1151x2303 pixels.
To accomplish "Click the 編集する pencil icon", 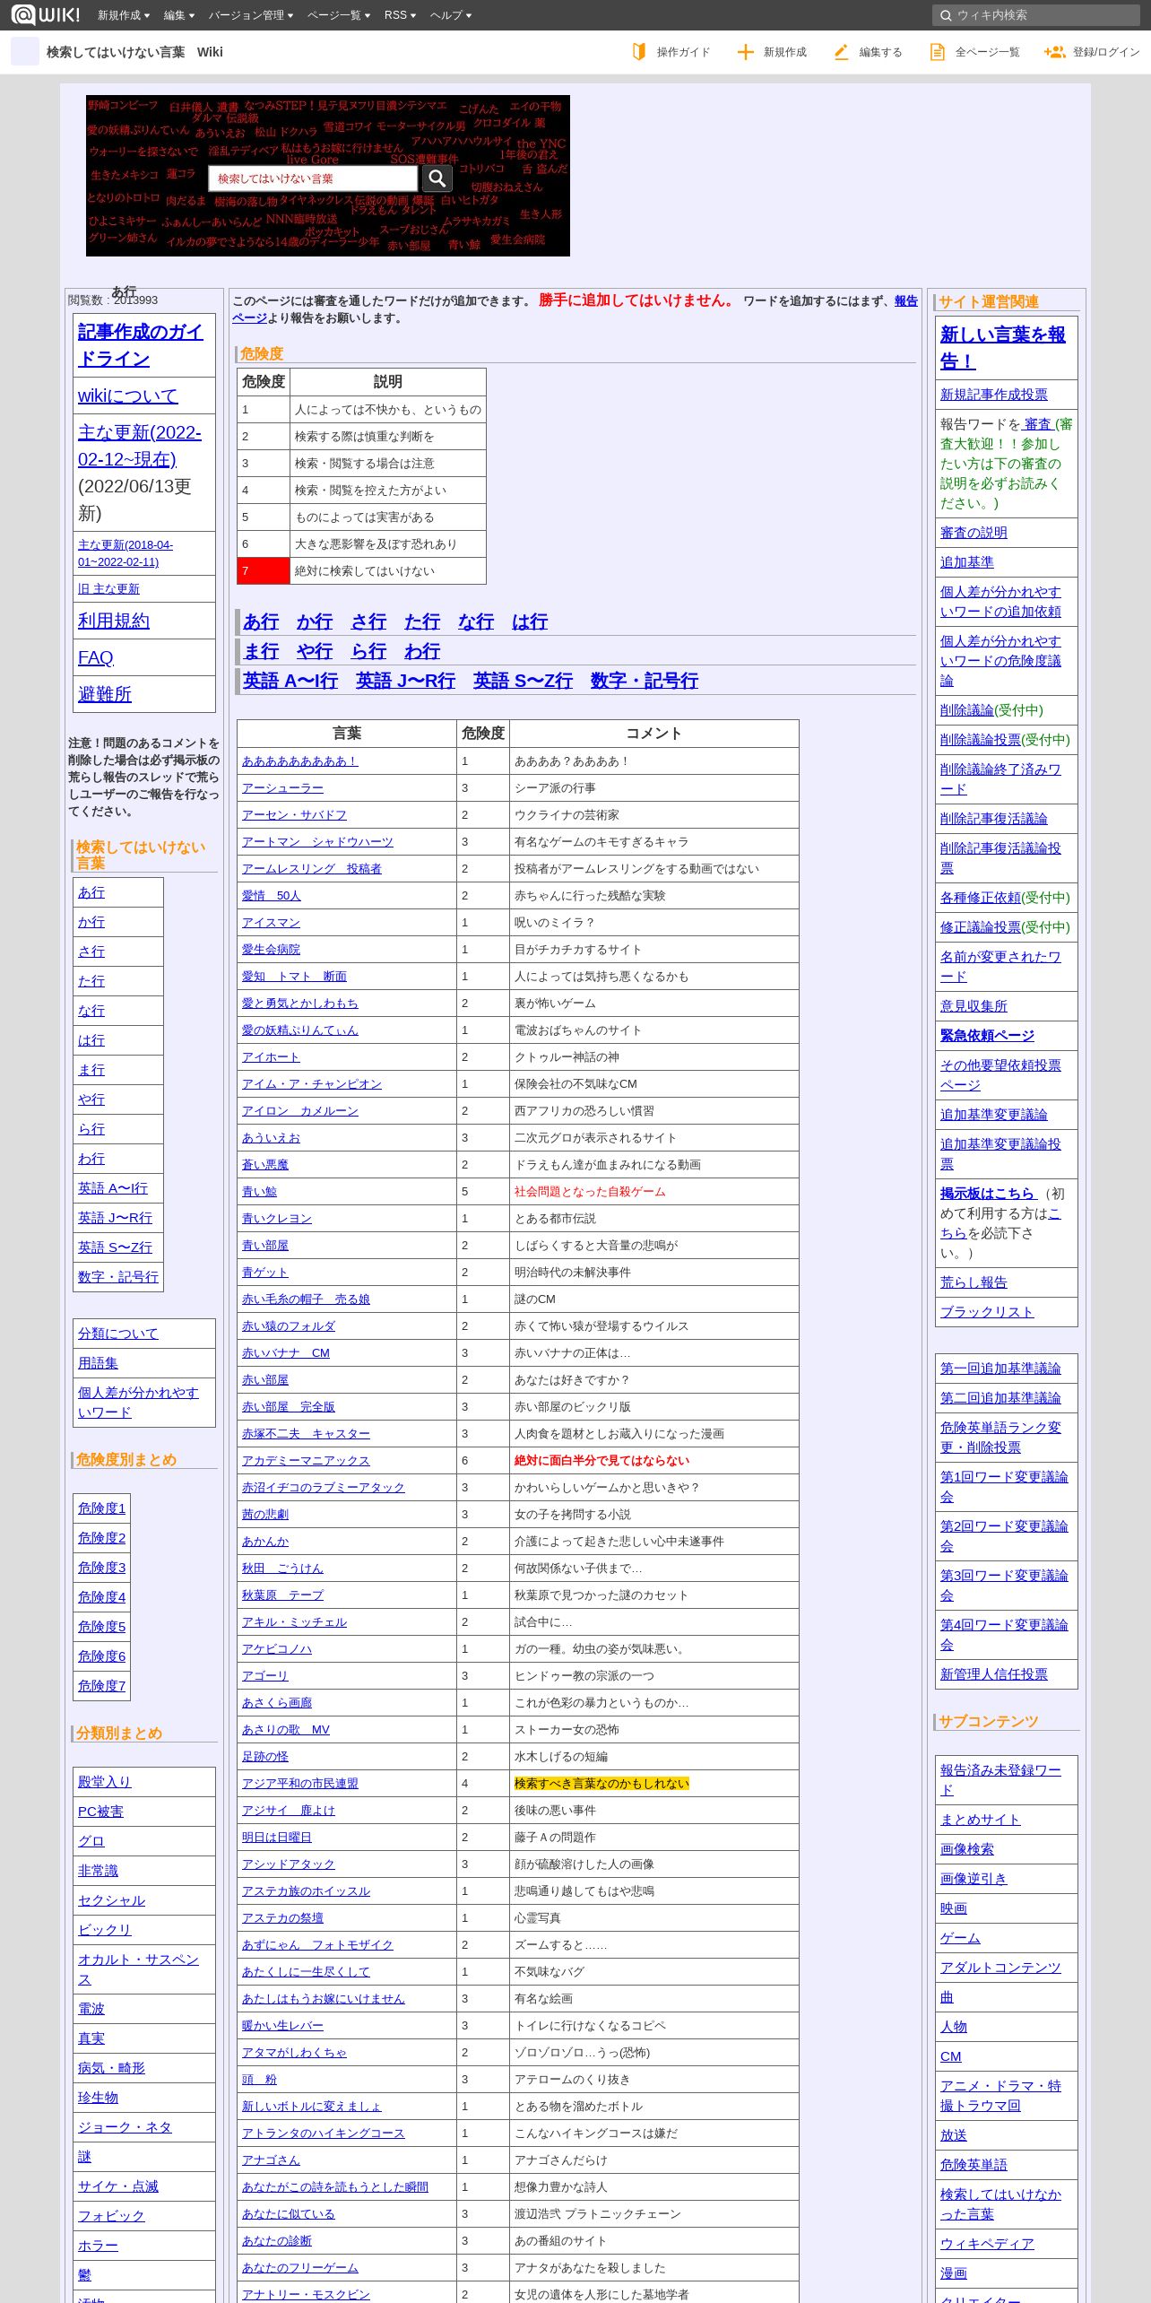I will coord(841,52).
